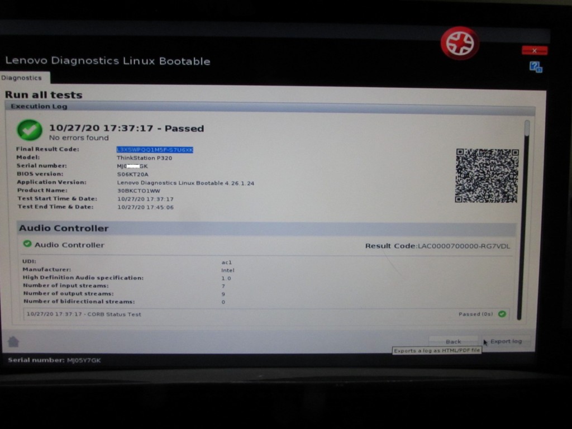This screenshot has width=572, height=429.
Task: Click the 'CORB Status Test' log row
Action: coord(268,314)
